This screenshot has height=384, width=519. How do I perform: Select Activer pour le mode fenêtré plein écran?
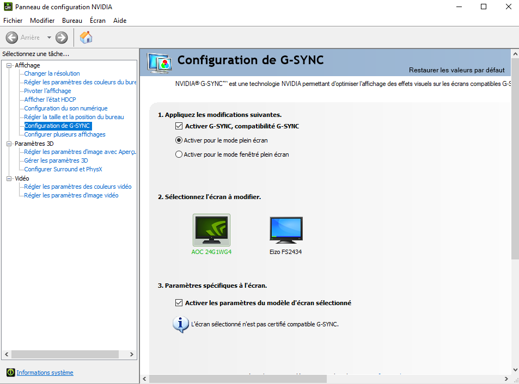[179, 154]
